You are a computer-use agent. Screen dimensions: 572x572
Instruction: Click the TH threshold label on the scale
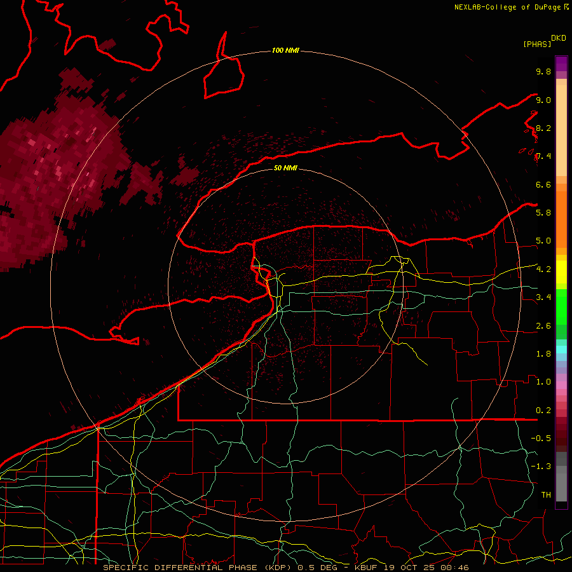tap(546, 494)
